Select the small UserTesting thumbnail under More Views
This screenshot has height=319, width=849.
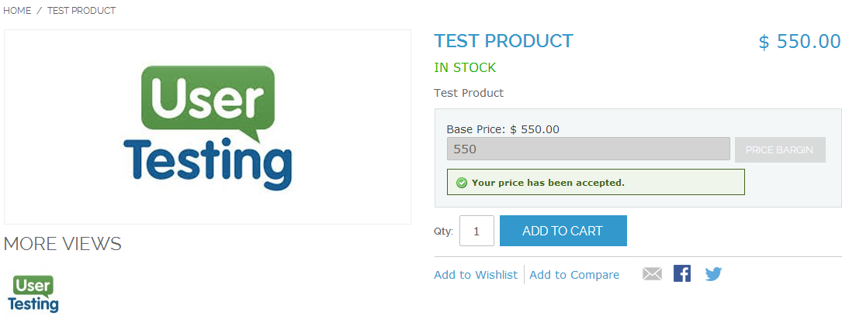pos(33,293)
